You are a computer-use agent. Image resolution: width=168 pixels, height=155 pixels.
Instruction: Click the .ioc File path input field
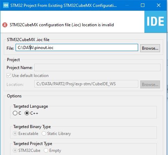77,48
